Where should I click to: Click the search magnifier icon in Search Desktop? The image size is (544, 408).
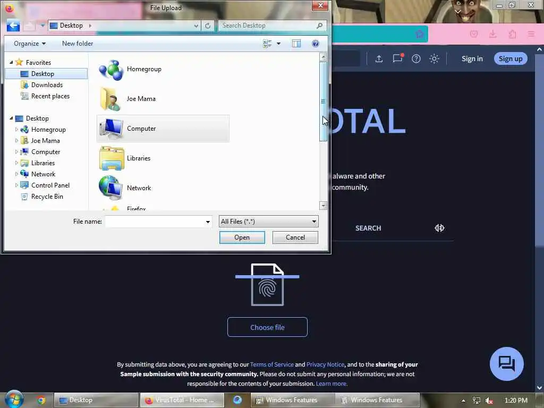coord(319,25)
